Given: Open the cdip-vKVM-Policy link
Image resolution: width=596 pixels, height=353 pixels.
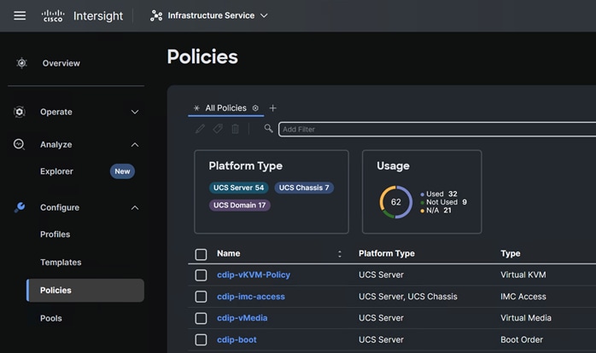Looking at the screenshot, I should 254,275.
